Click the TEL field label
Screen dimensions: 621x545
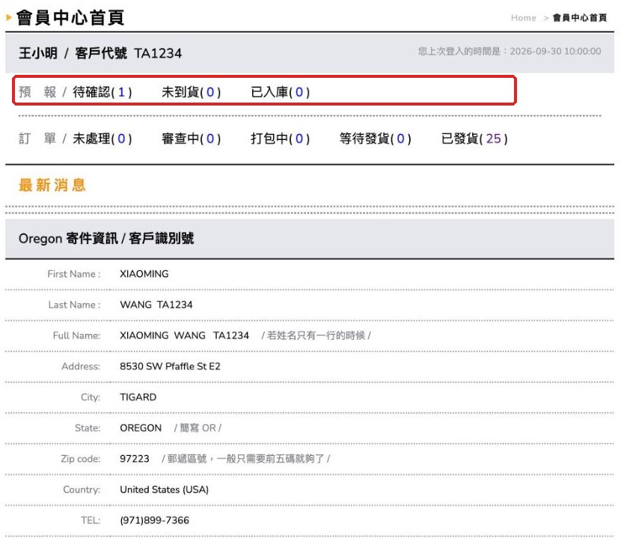(x=91, y=520)
